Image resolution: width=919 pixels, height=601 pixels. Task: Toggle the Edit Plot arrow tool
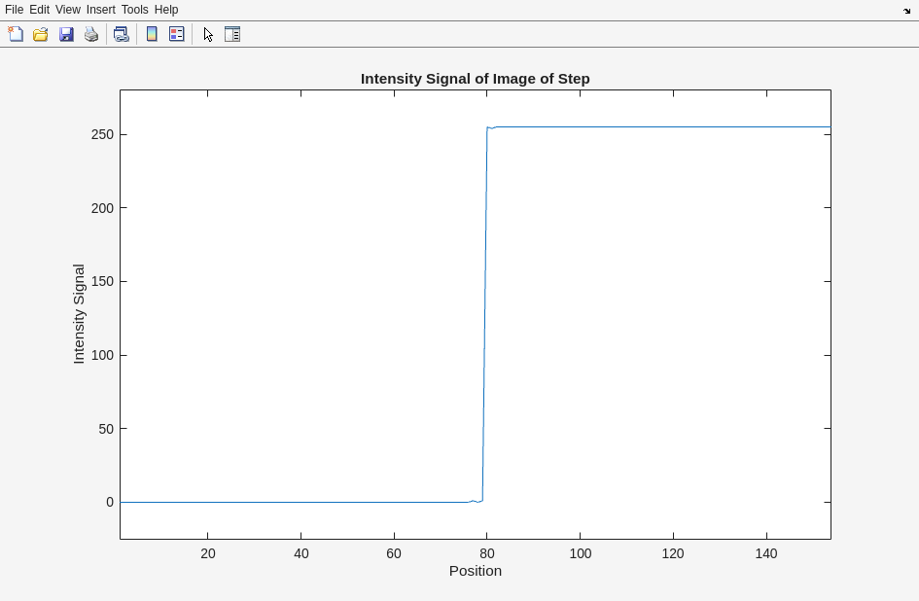point(208,34)
